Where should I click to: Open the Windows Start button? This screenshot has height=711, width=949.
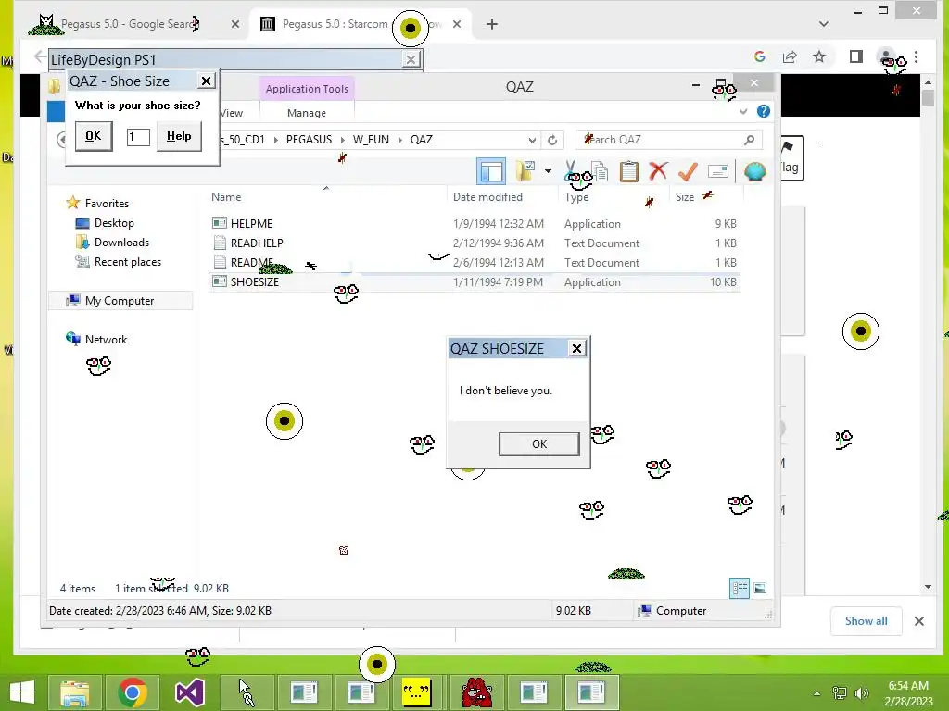22,692
